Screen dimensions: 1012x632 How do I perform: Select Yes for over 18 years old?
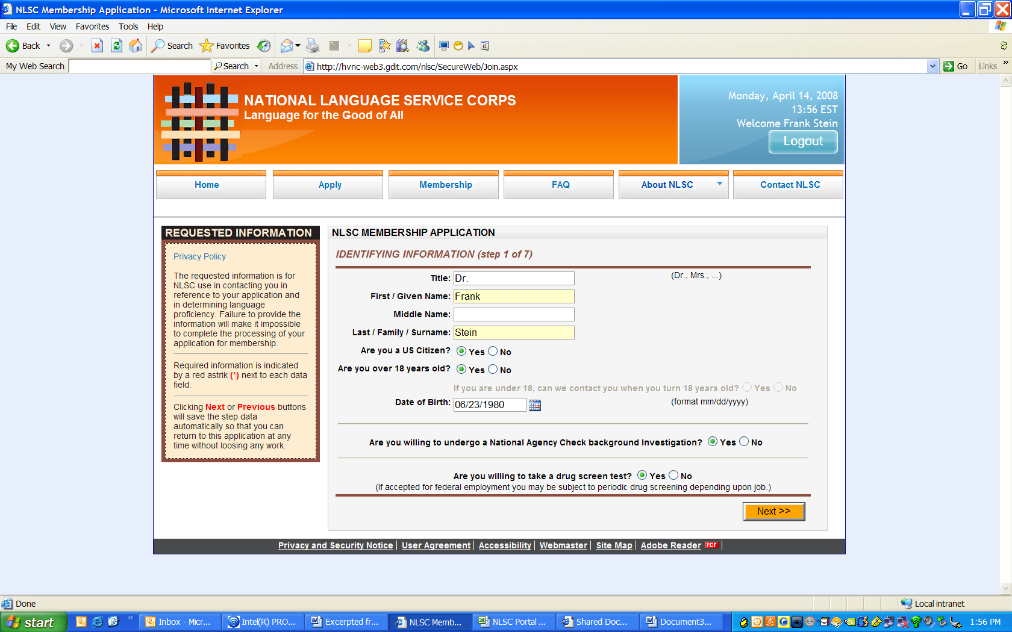[x=461, y=369]
